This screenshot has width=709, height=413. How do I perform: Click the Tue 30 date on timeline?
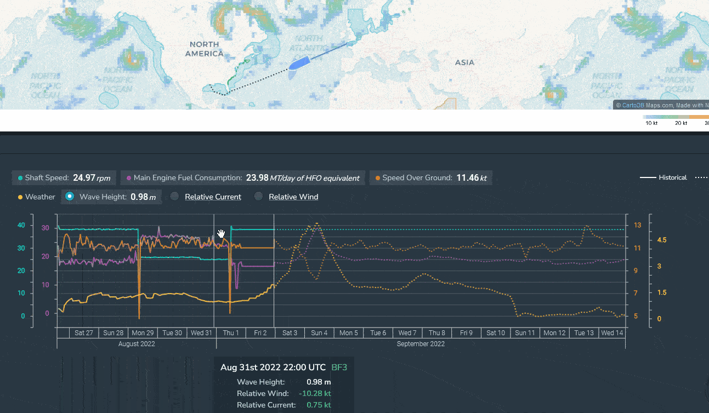[x=172, y=333]
